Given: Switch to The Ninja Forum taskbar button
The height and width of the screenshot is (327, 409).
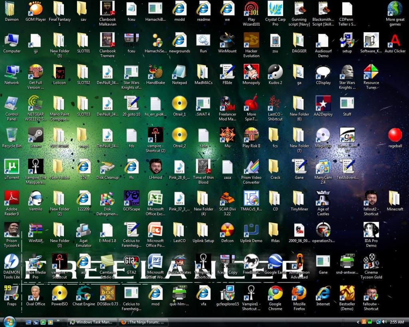Looking at the screenshot, I should point(143,322).
